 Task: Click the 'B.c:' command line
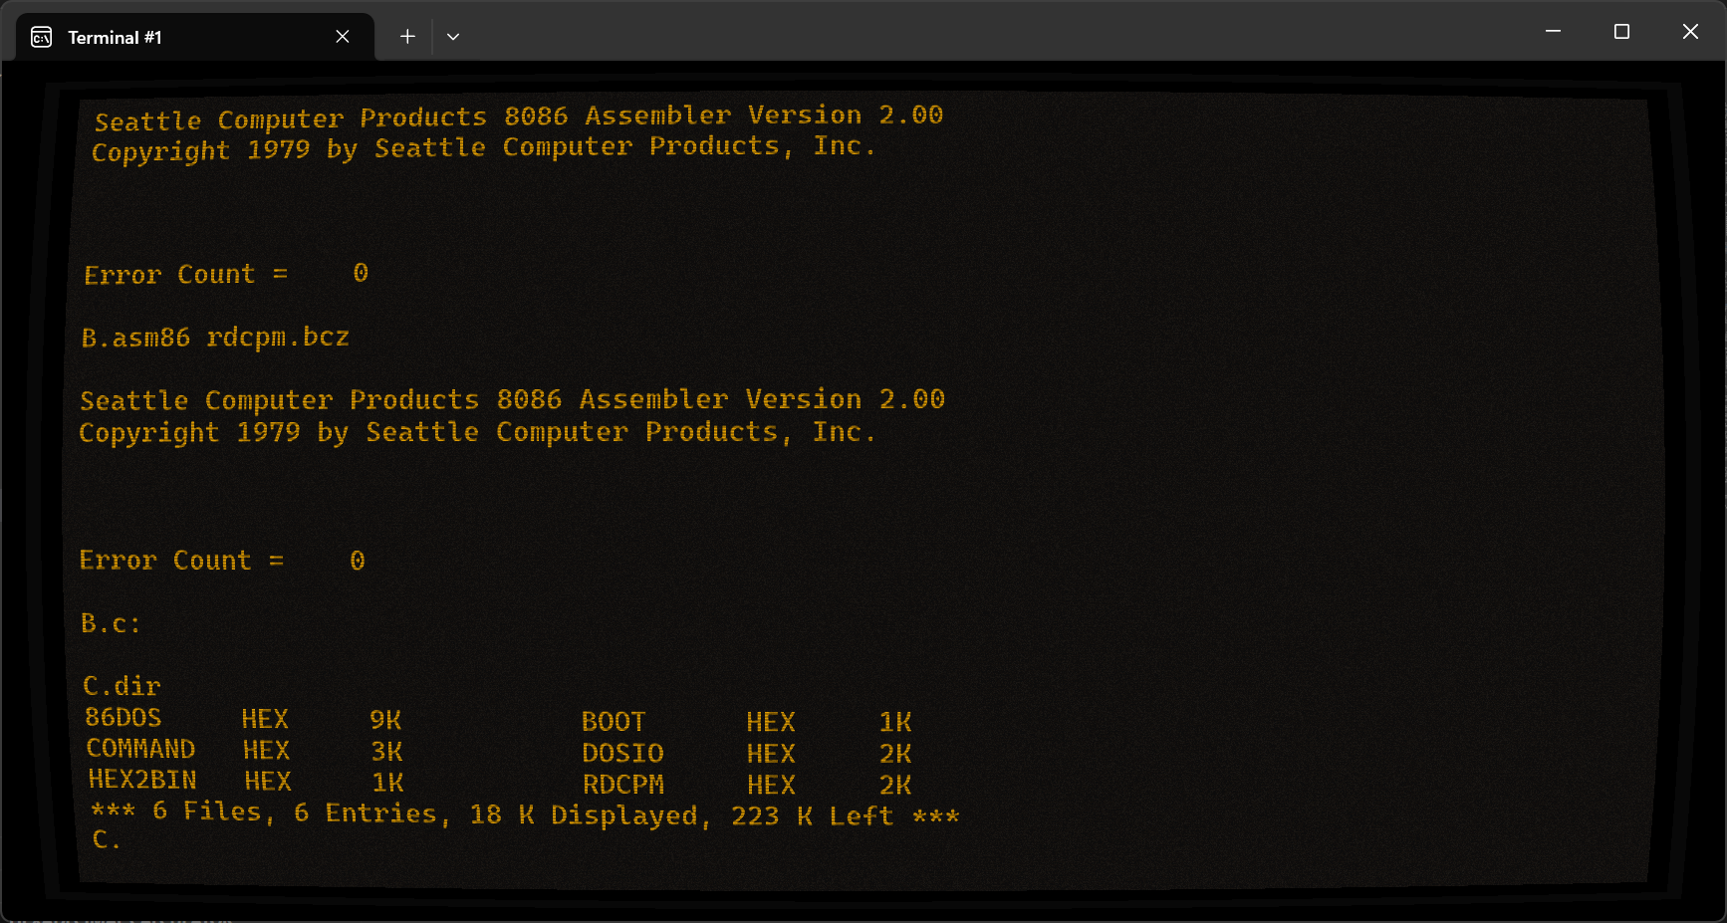point(111,623)
